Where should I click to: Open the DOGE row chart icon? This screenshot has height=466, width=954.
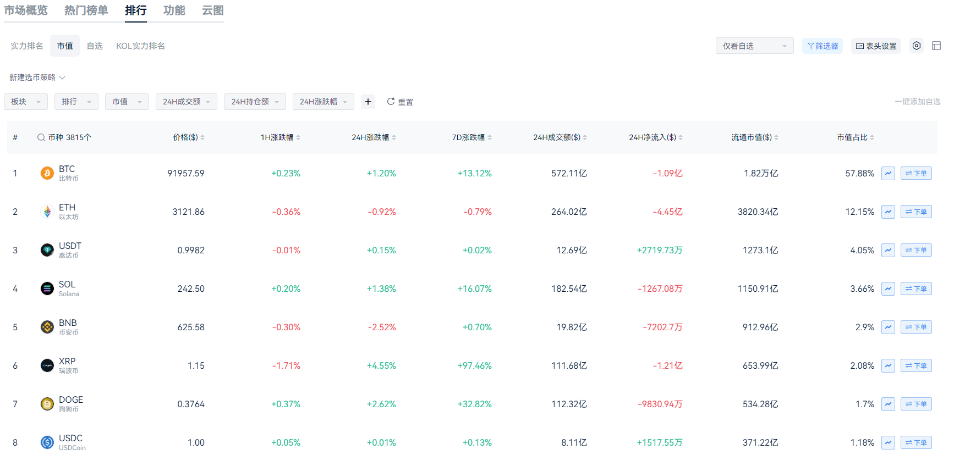888,404
